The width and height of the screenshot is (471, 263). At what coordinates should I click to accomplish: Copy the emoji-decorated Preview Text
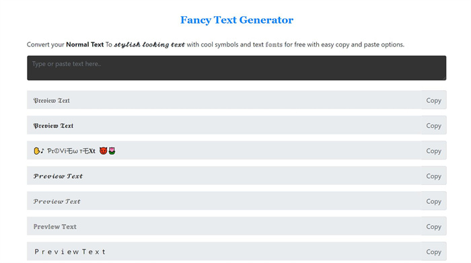point(433,151)
